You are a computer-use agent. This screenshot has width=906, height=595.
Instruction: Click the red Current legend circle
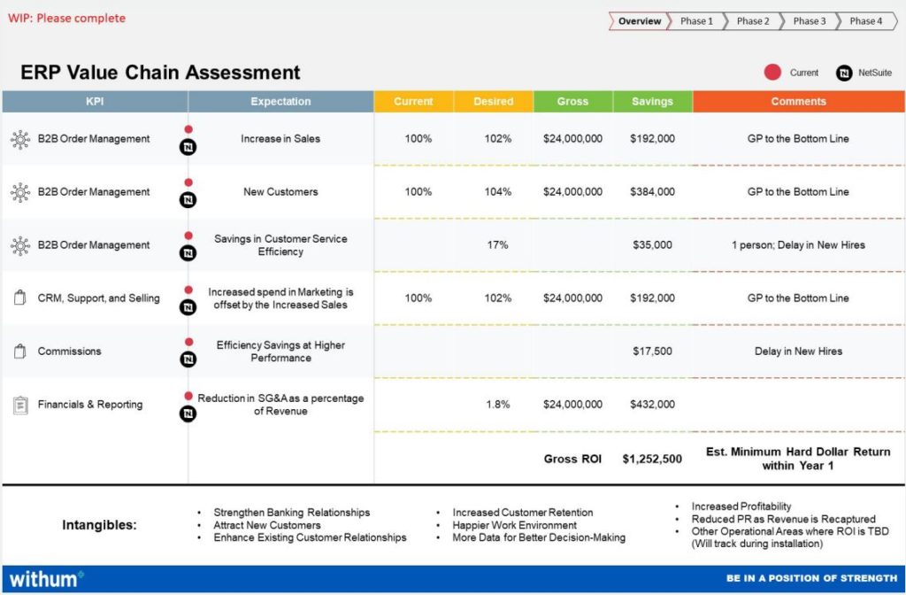[772, 73]
